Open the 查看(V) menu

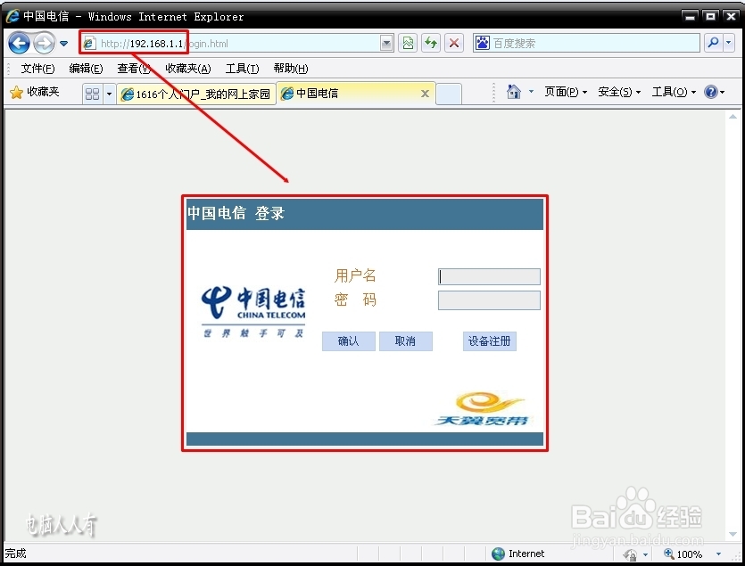134,69
